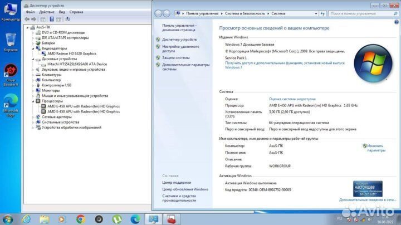
Task: Open the Справка menu in Device Manager
Action: [76, 12]
